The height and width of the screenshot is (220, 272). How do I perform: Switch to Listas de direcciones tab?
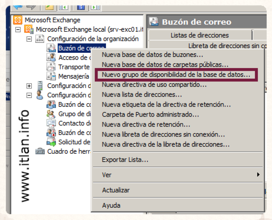(x=199, y=35)
